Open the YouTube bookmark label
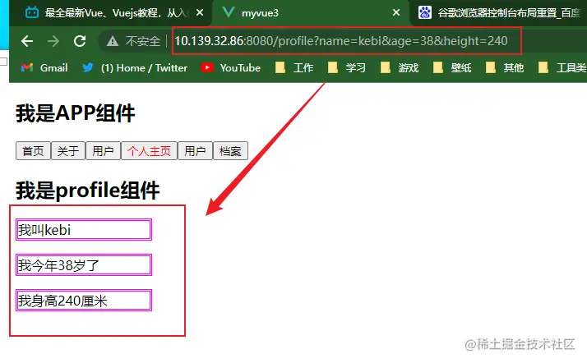 click(x=240, y=67)
